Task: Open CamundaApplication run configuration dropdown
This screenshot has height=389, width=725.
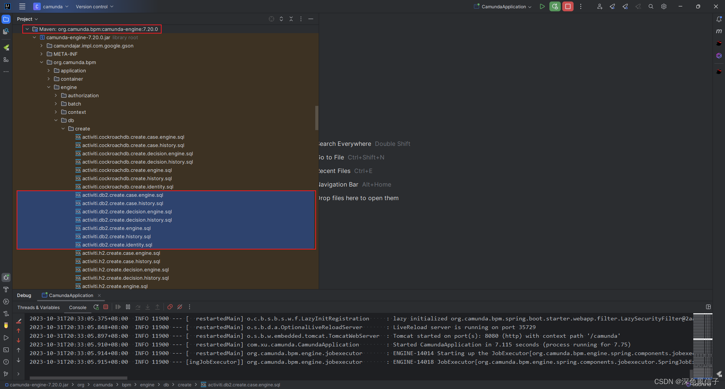Action: (503, 6)
